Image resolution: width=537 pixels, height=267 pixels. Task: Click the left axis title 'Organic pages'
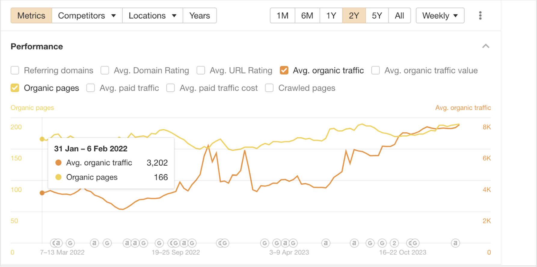32,108
